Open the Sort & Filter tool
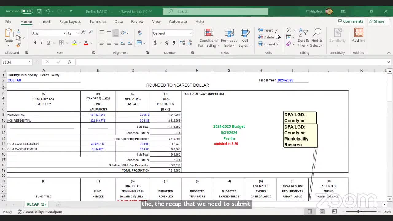 point(303,38)
